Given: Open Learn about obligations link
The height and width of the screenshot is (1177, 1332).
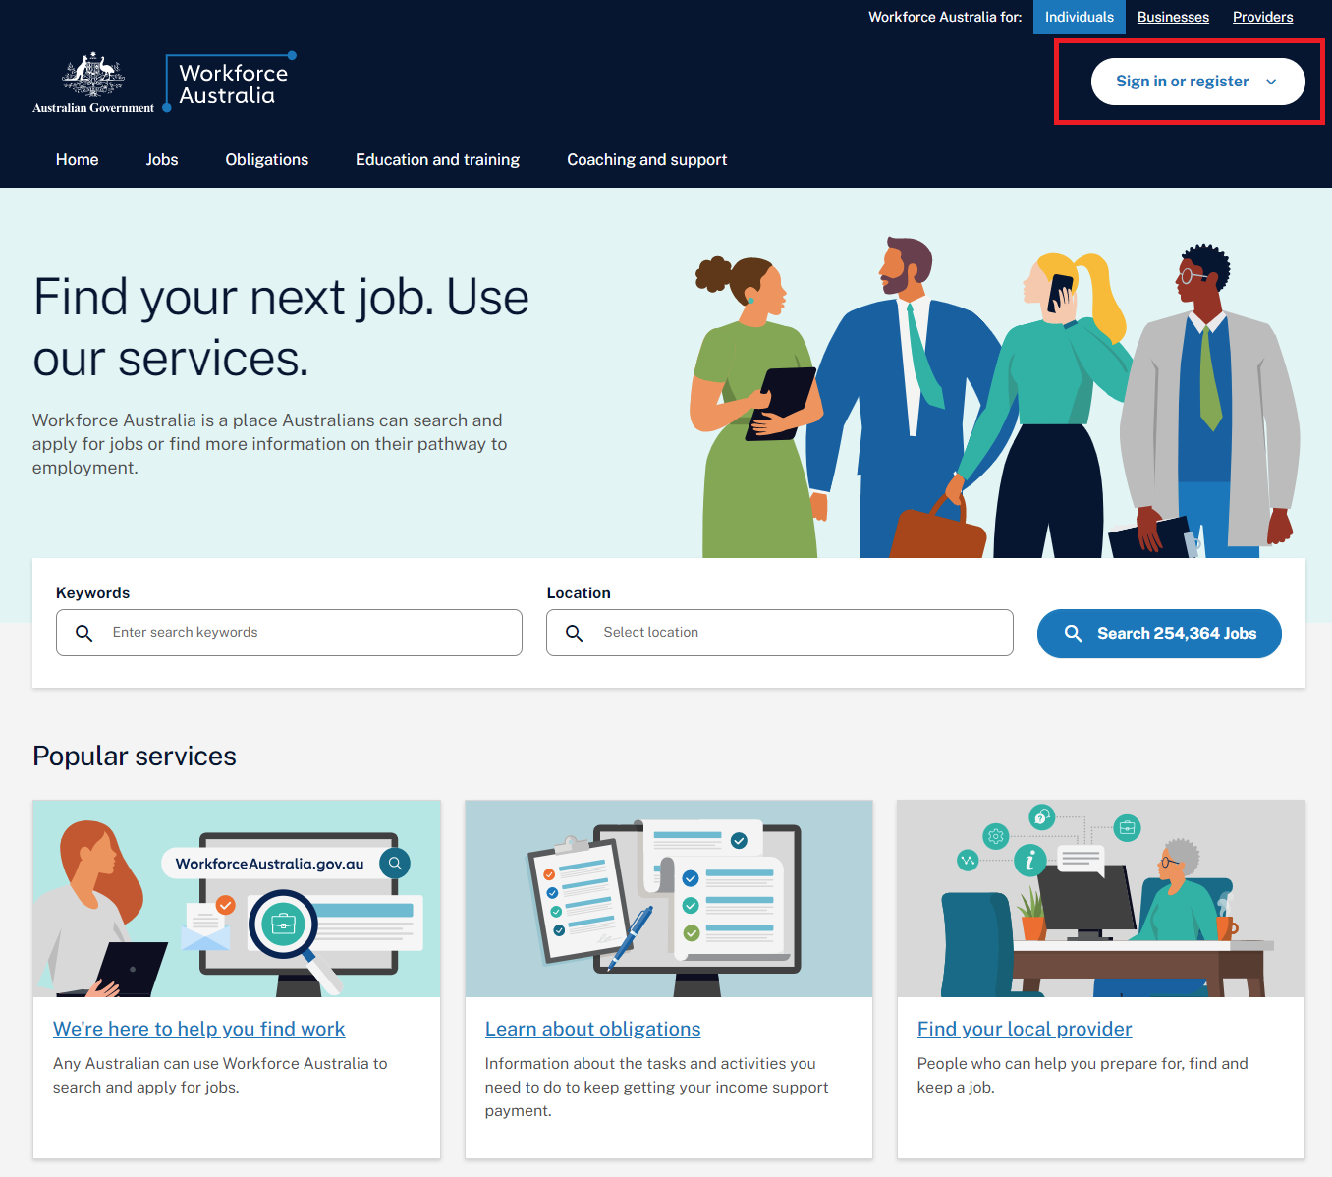Looking at the screenshot, I should pyautogui.click(x=592, y=1029).
